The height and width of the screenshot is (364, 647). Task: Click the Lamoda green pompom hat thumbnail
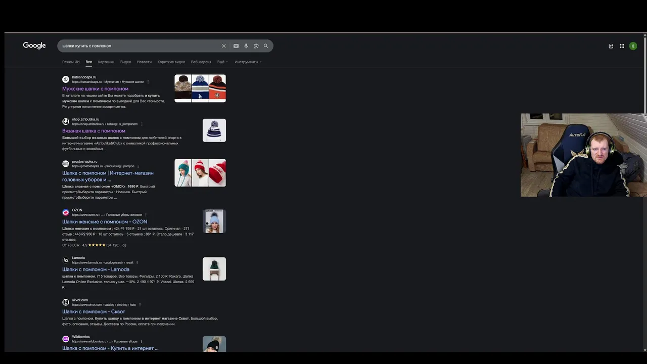pos(214,269)
